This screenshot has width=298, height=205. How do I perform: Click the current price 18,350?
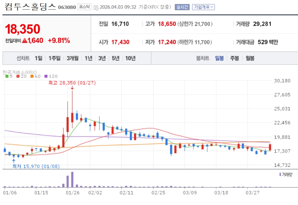click(x=23, y=29)
